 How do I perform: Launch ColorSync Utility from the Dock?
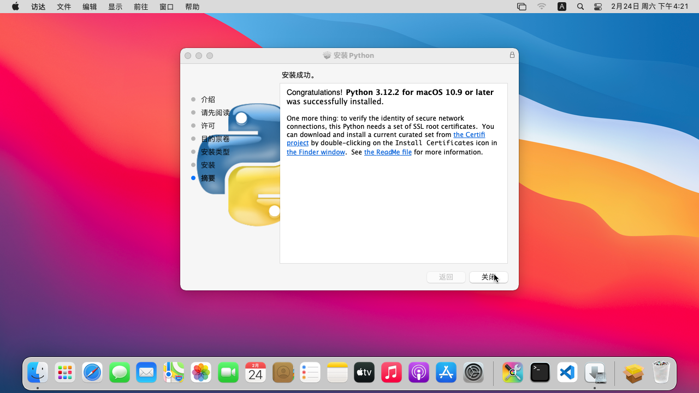pos(513,373)
